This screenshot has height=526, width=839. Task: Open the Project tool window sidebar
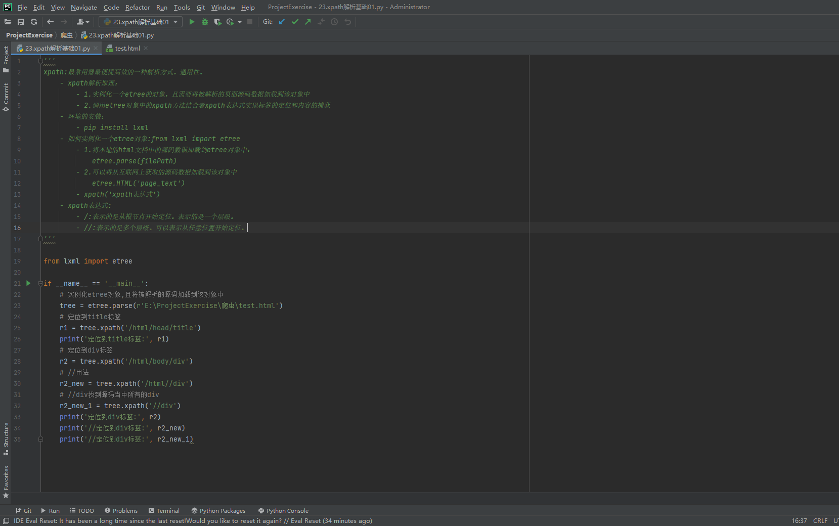point(6,59)
